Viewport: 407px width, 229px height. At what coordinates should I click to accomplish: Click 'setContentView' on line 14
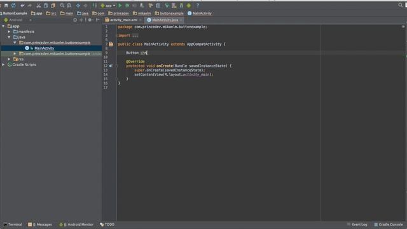click(148, 74)
